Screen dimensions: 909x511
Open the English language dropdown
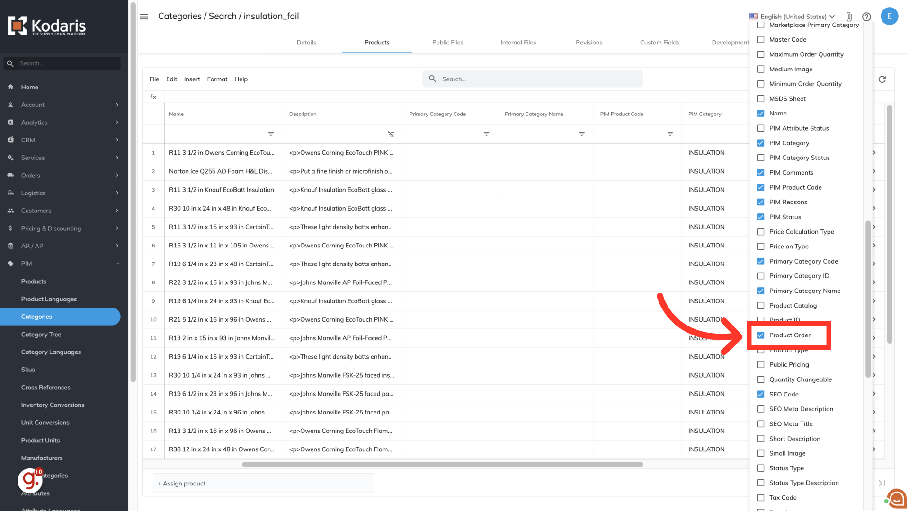[x=792, y=17]
